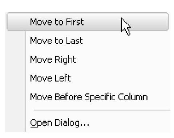Pick the Move to Last command
Screen dimensions: 174x138
pos(87,41)
